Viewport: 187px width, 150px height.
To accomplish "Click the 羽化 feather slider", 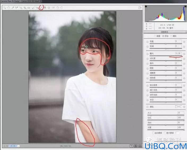I will coord(166,120).
